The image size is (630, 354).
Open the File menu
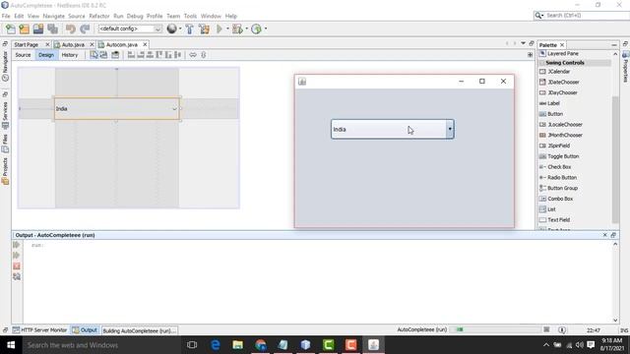6,16
